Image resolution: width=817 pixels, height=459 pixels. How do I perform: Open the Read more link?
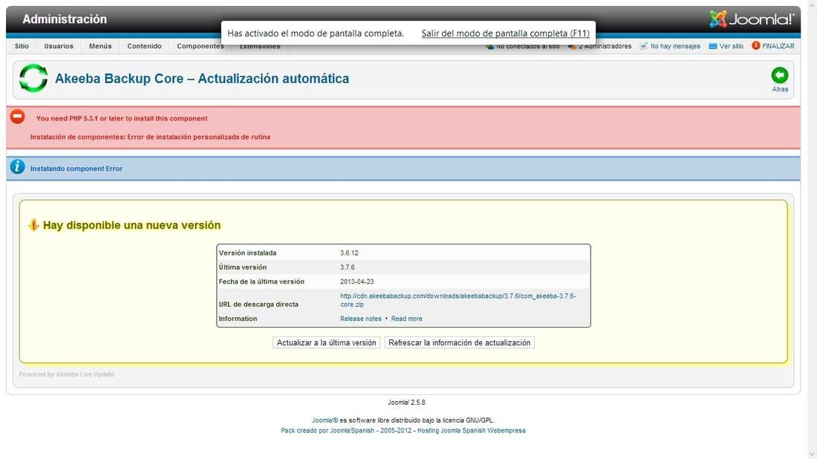[406, 319]
